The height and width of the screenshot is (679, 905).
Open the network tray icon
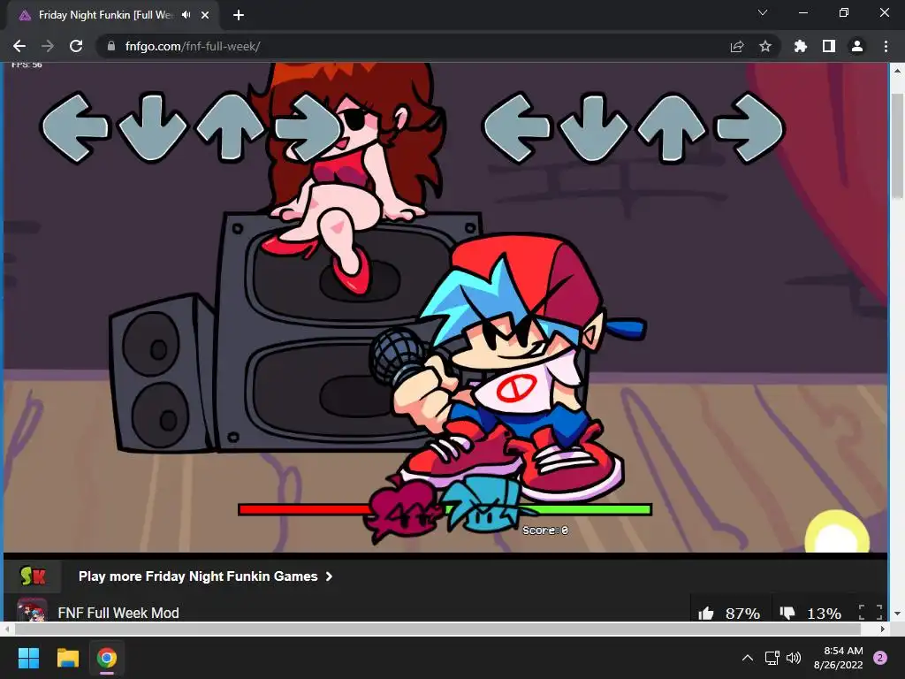pyautogui.click(x=772, y=658)
